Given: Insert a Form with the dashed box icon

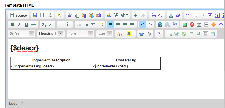Looking at the screenshot, I should [188, 15].
